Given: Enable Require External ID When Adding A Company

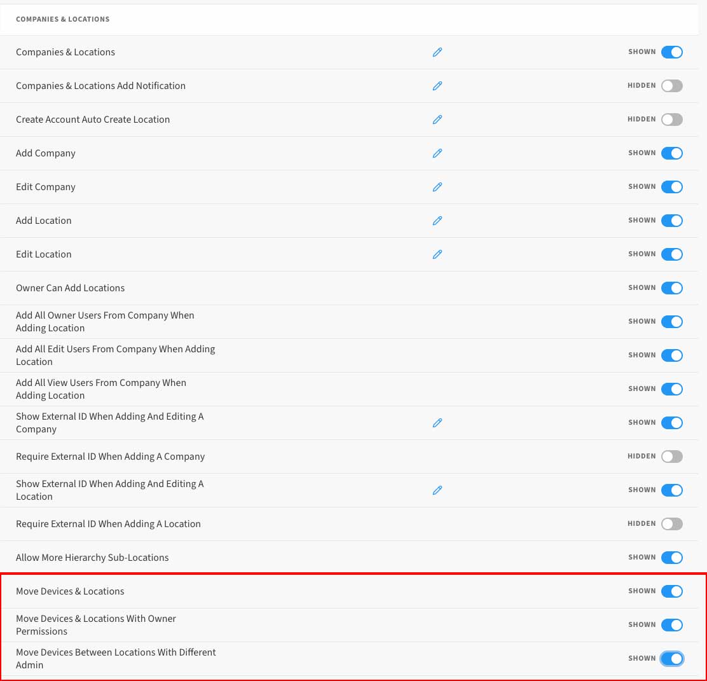Looking at the screenshot, I should coord(671,457).
